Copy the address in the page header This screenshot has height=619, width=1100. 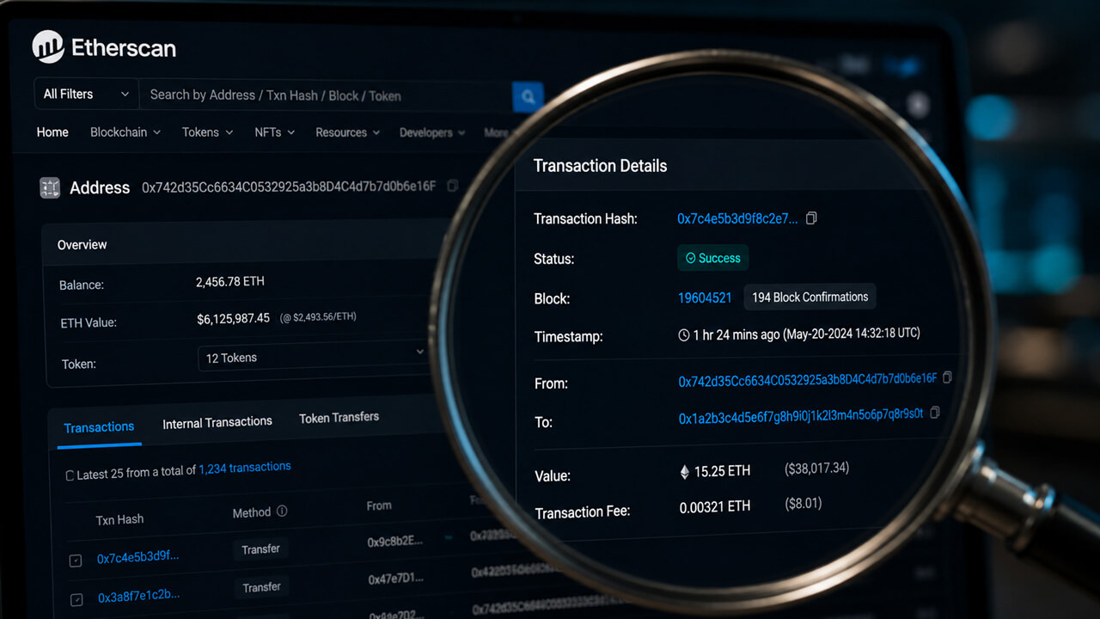[x=453, y=186]
